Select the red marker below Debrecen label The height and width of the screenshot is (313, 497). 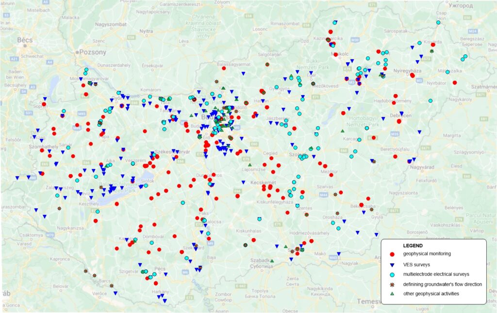click(x=399, y=121)
